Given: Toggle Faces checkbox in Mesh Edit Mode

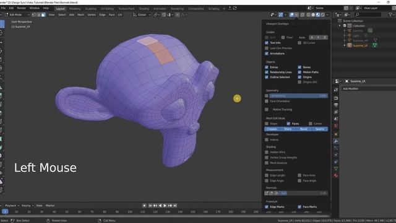Looking at the screenshot, I should (x=288, y=124).
